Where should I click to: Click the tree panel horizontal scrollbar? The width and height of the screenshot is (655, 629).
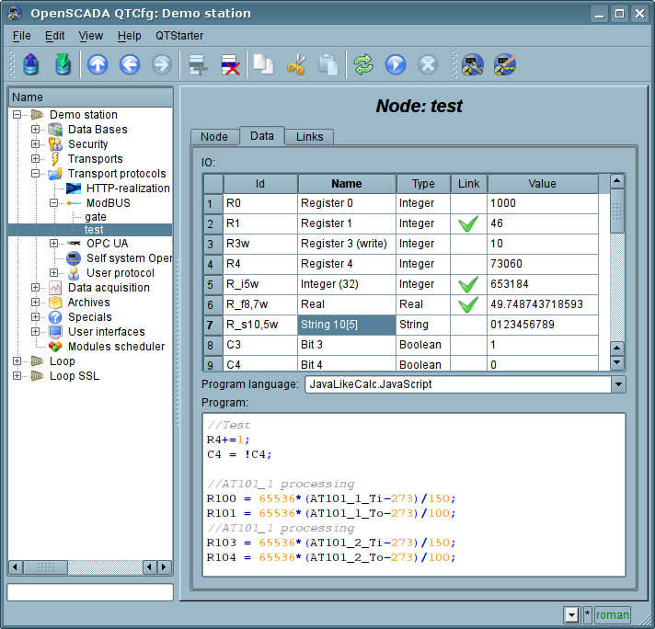(90, 567)
